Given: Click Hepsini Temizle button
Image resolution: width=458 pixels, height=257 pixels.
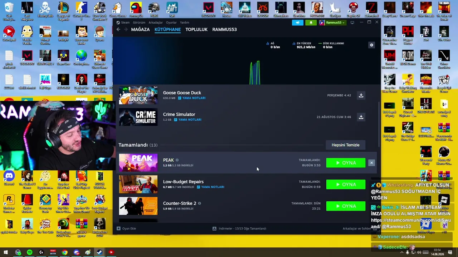Looking at the screenshot, I should (345, 145).
